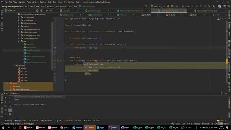Screen dimensions: 231x130
Task: Go to the next highlighted problem arrow
Action: click(226, 19)
